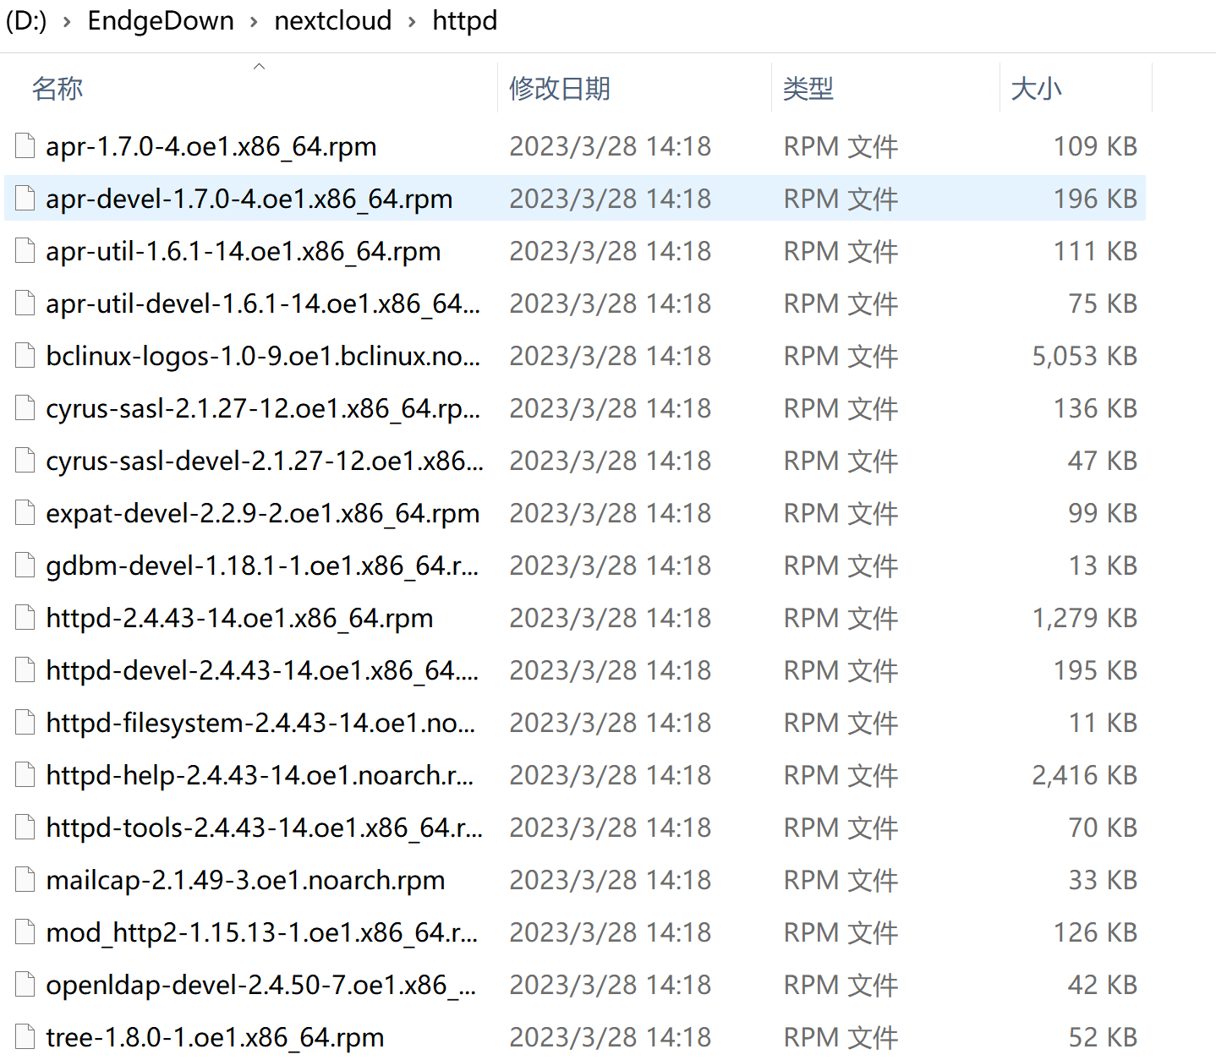Click file icon of apr-util-devel-1.6.1-14 rpm
The height and width of the screenshot is (1060, 1216).
(x=25, y=303)
